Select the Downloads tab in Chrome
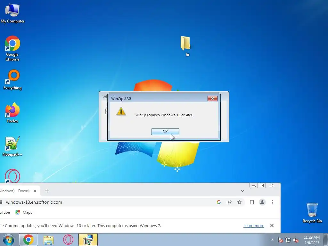The height and width of the screenshot is (246, 328). [19, 191]
